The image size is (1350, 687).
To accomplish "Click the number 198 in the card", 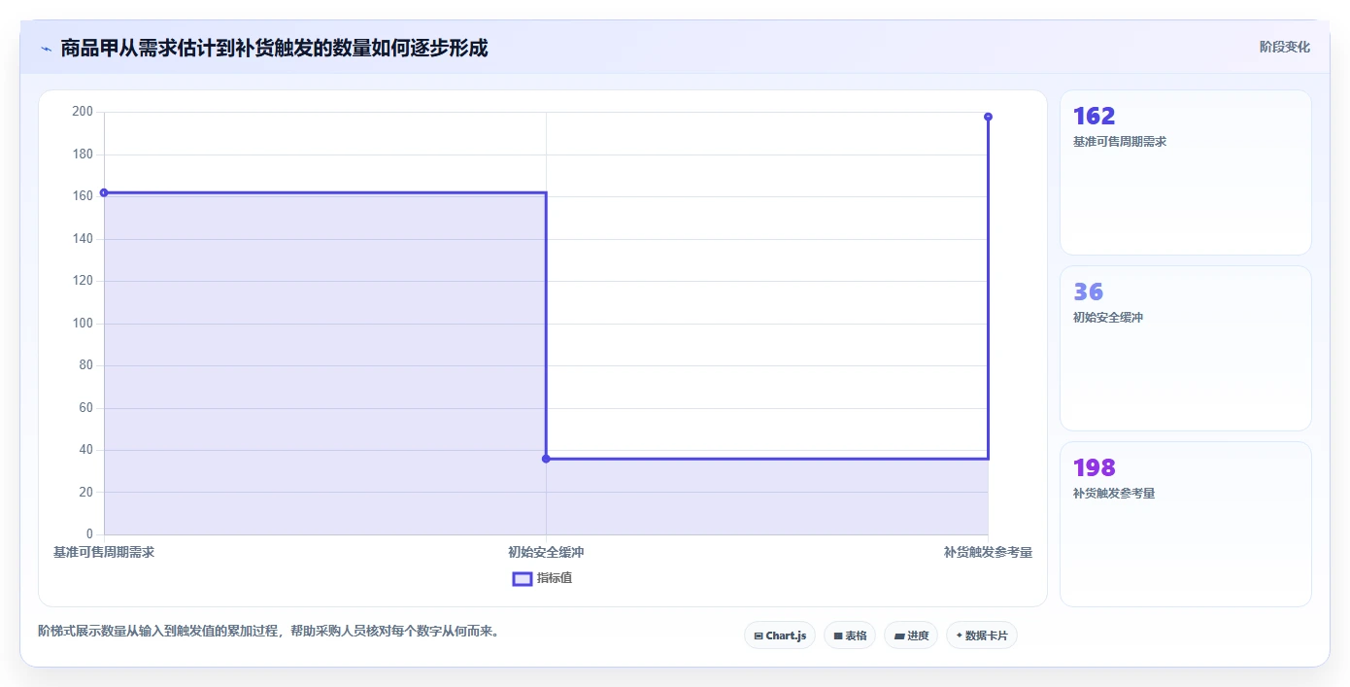I will [x=1094, y=467].
